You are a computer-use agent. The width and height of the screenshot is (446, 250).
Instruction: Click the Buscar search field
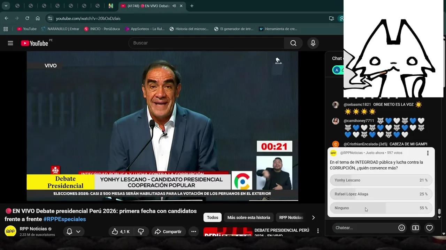click(x=206, y=43)
